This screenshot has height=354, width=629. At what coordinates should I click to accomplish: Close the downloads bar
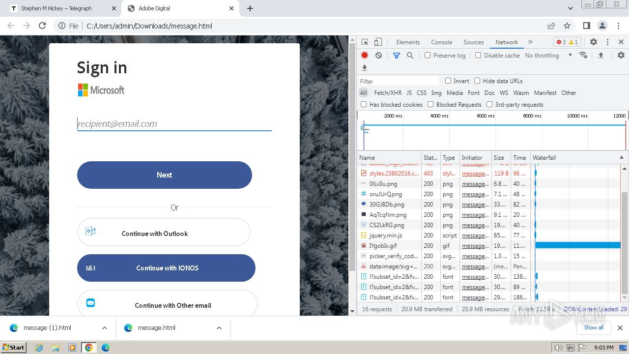click(x=620, y=328)
